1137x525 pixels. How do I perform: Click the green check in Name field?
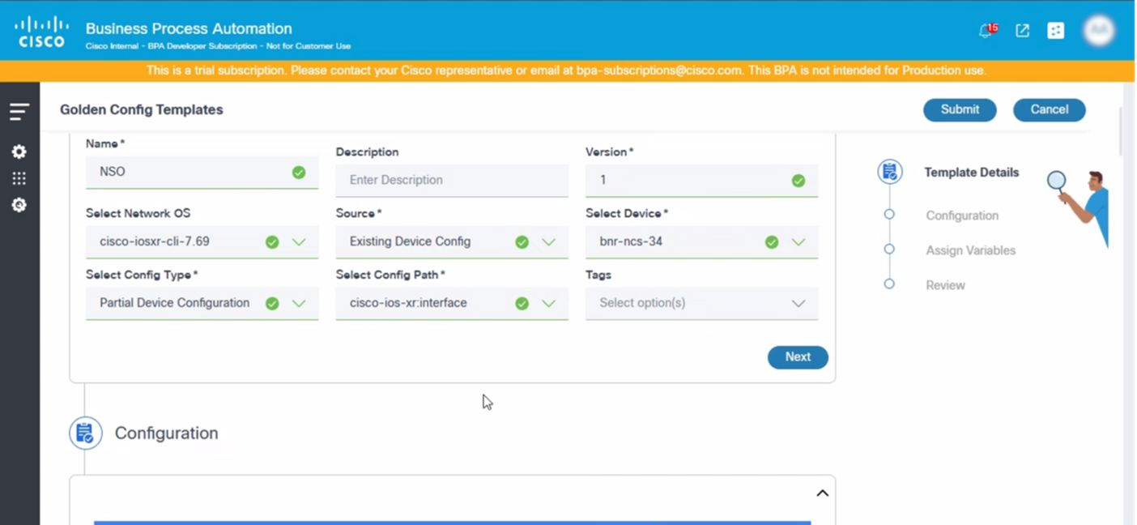coord(299,172)
